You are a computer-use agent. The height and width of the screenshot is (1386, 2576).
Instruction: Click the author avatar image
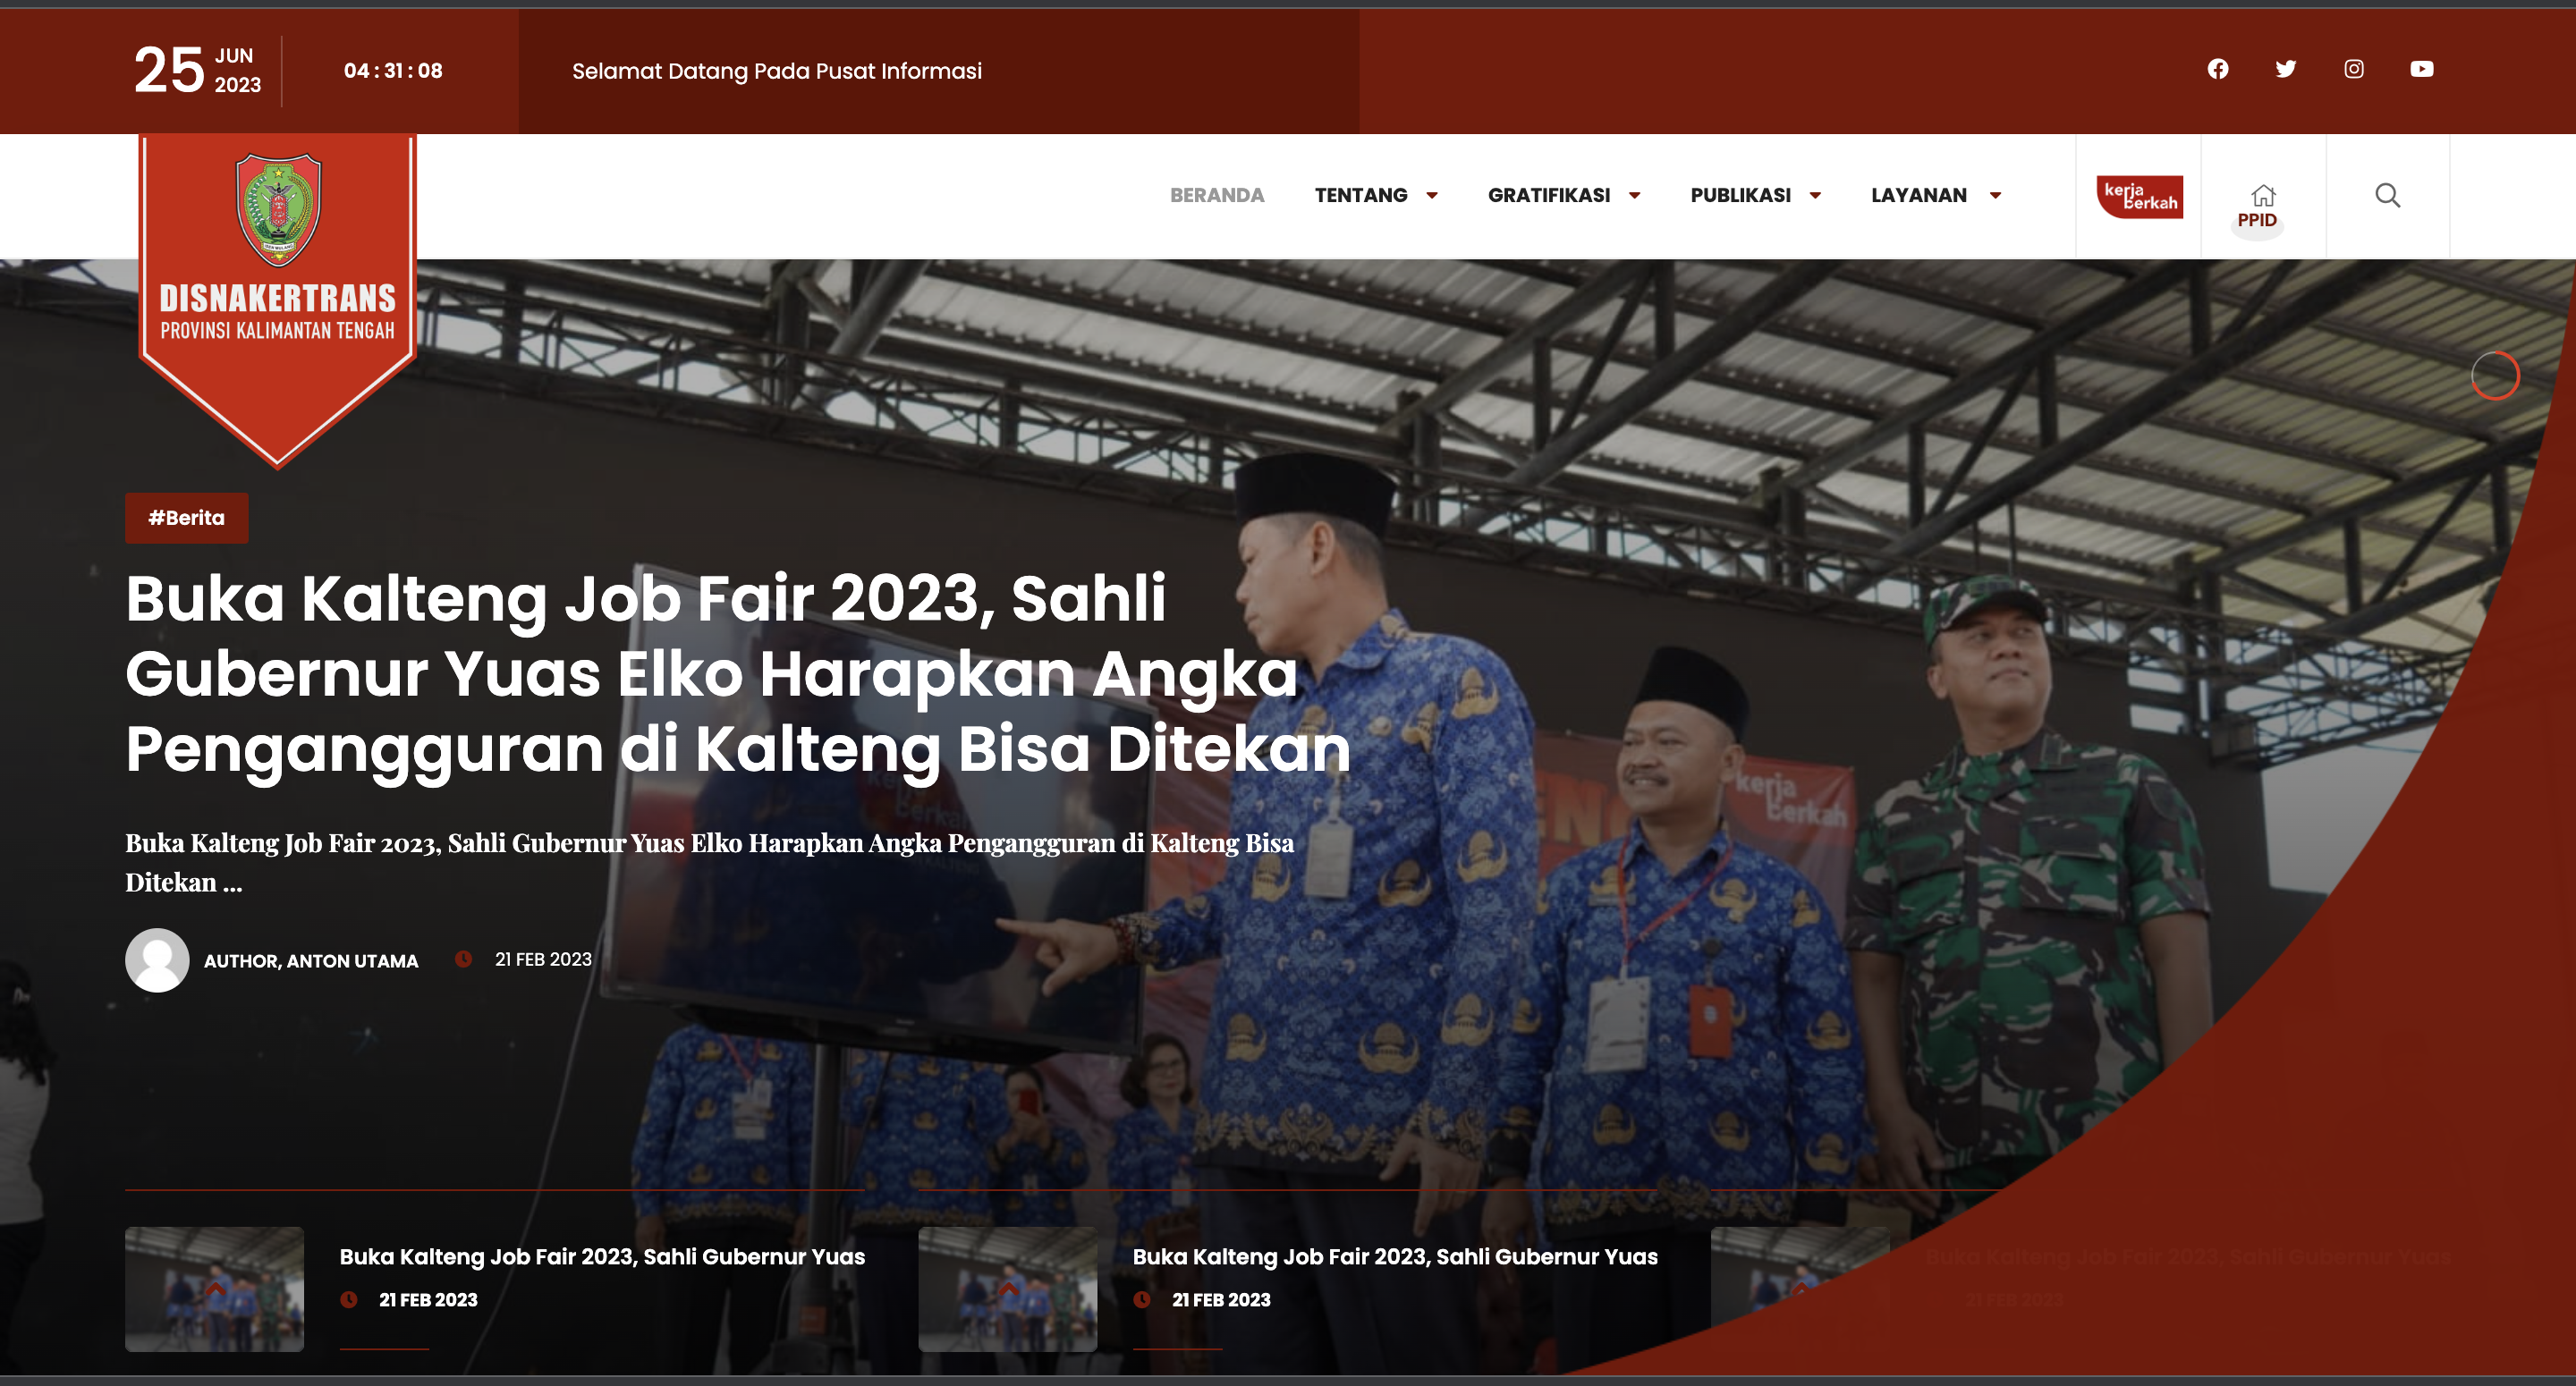click(157, 960)
